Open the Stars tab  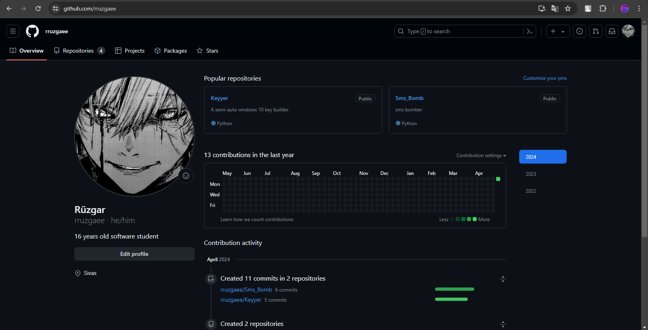click(207, 51)
